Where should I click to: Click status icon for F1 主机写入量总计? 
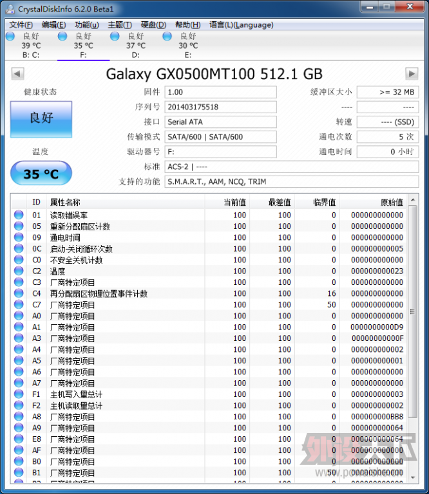pos(19,394)
